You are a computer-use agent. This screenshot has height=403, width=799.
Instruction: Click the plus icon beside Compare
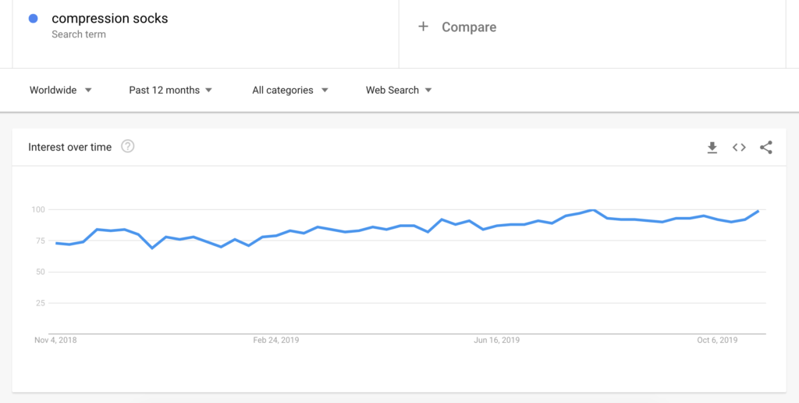[424, 27]
